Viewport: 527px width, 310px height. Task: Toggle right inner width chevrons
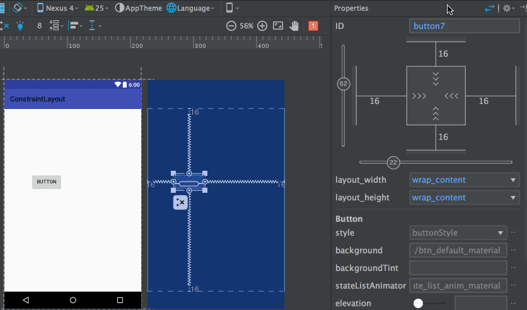click(x=451, y=96)
